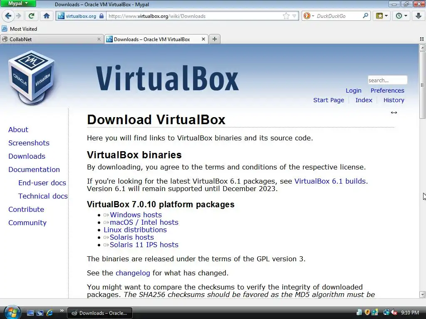Open the bookmarks menu button
Viewport: 426px width, 319px height.
382,16
